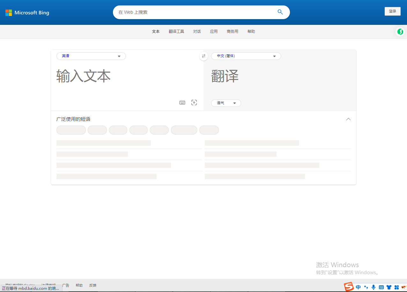Click Sogou skin shirt icon
The image size is (407, 292).
coord(389,287)
